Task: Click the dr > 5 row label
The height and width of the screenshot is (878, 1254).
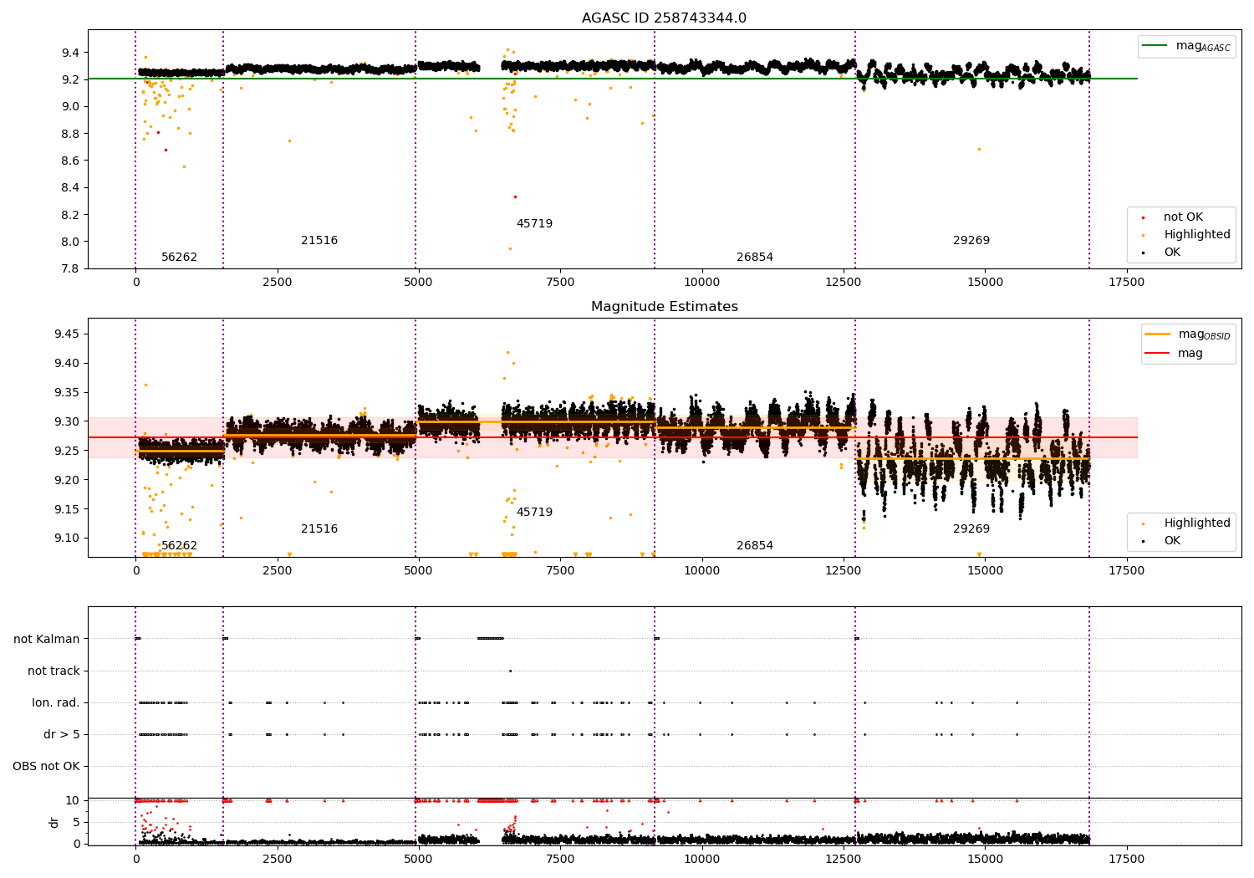Action: 62,735
